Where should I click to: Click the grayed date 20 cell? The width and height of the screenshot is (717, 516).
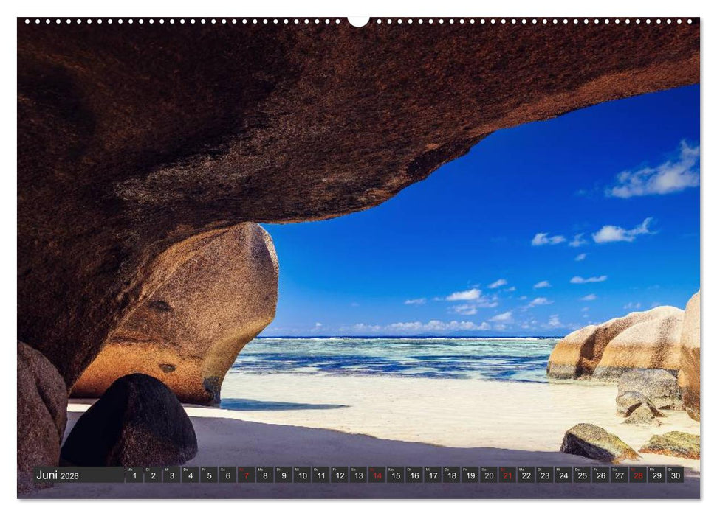pyautogui.click(x=490, y=476)
